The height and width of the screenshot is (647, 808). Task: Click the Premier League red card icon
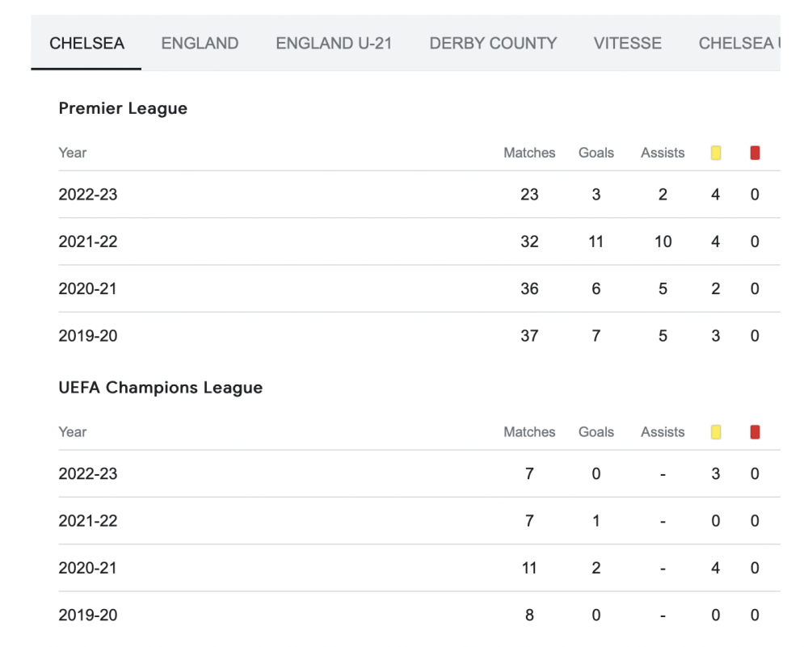(755, 153)
